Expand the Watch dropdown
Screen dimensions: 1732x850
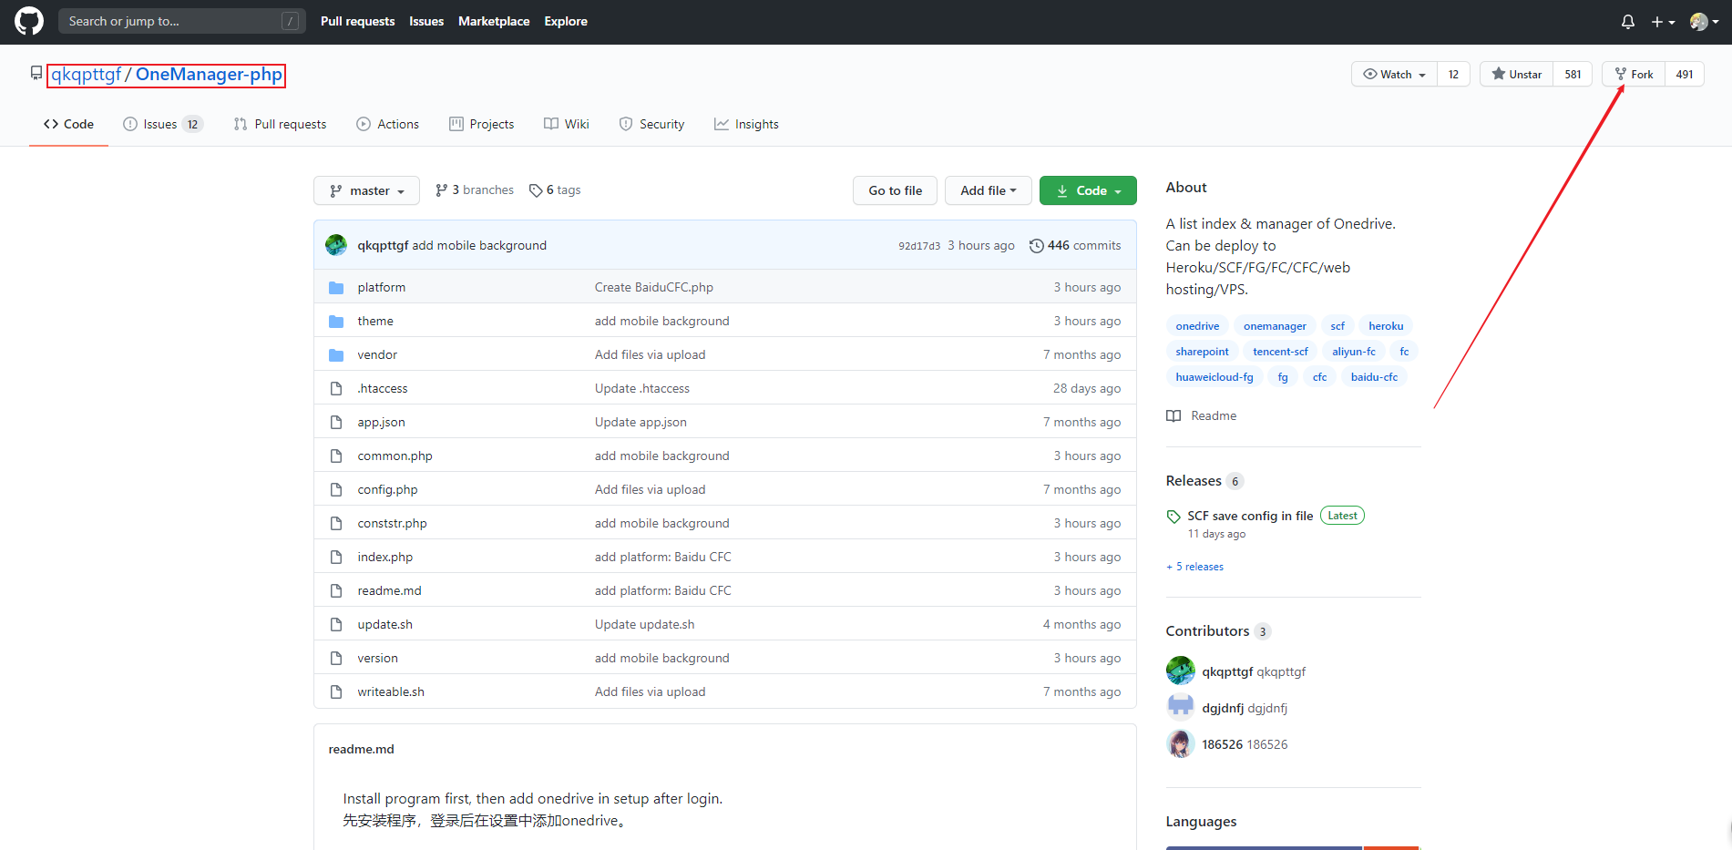[x=1394, y=74]
